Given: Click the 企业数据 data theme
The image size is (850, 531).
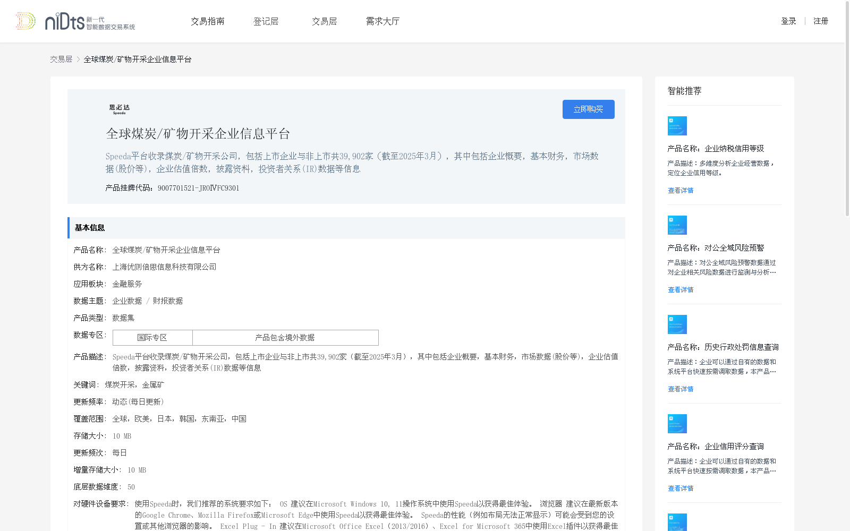Looking at the screenshot, I should [x=127, y=301].
